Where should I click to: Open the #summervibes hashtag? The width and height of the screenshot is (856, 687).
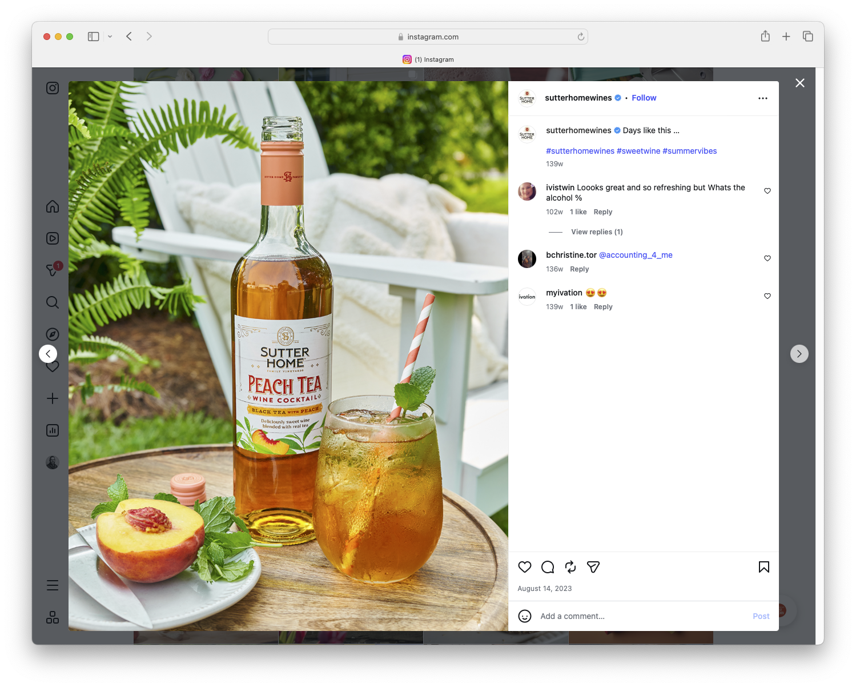pos(690,151)
